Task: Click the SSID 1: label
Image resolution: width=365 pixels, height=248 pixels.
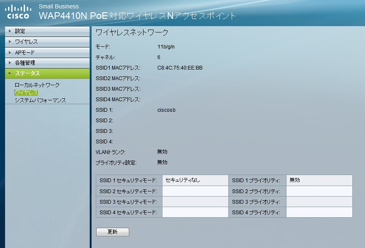Action: [104, 110]
